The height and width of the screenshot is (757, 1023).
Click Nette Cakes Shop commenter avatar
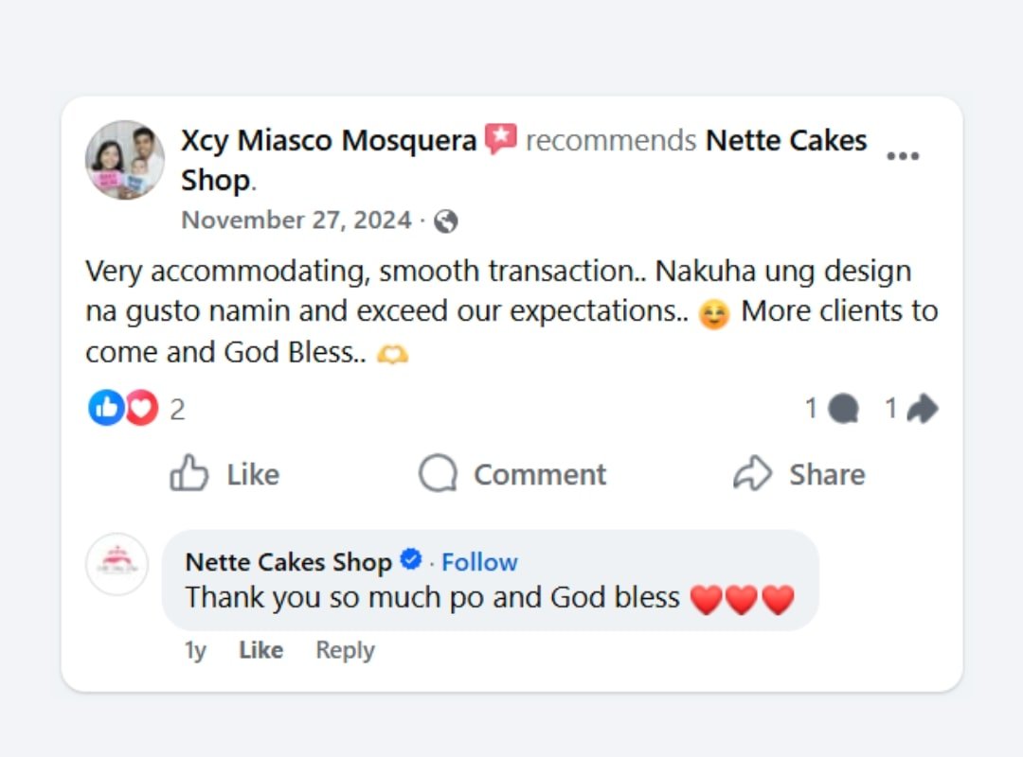117,565
